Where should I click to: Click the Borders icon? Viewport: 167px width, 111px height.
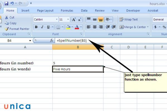coord(58,27)
